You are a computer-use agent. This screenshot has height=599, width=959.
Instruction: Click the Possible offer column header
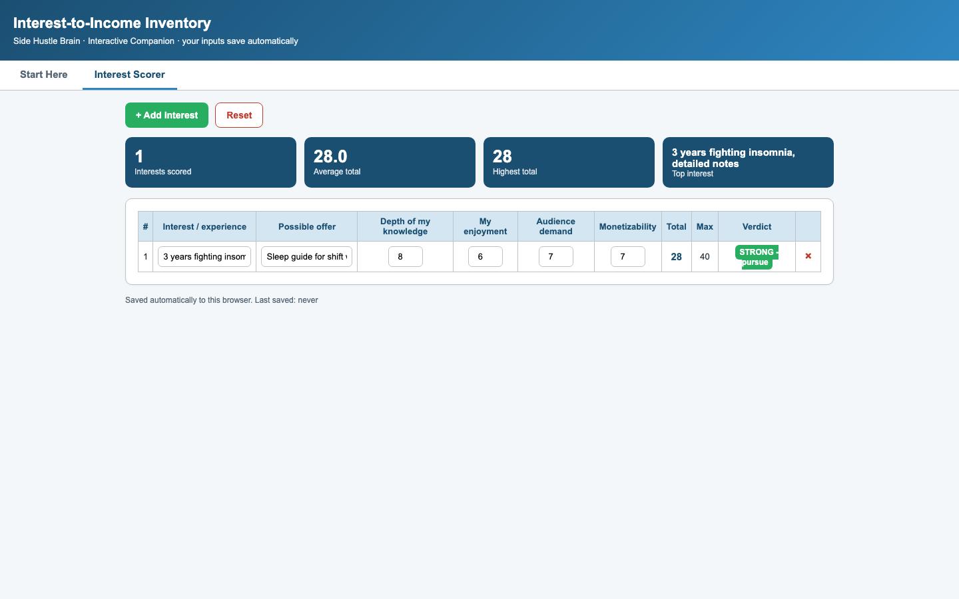pos(306,226)
